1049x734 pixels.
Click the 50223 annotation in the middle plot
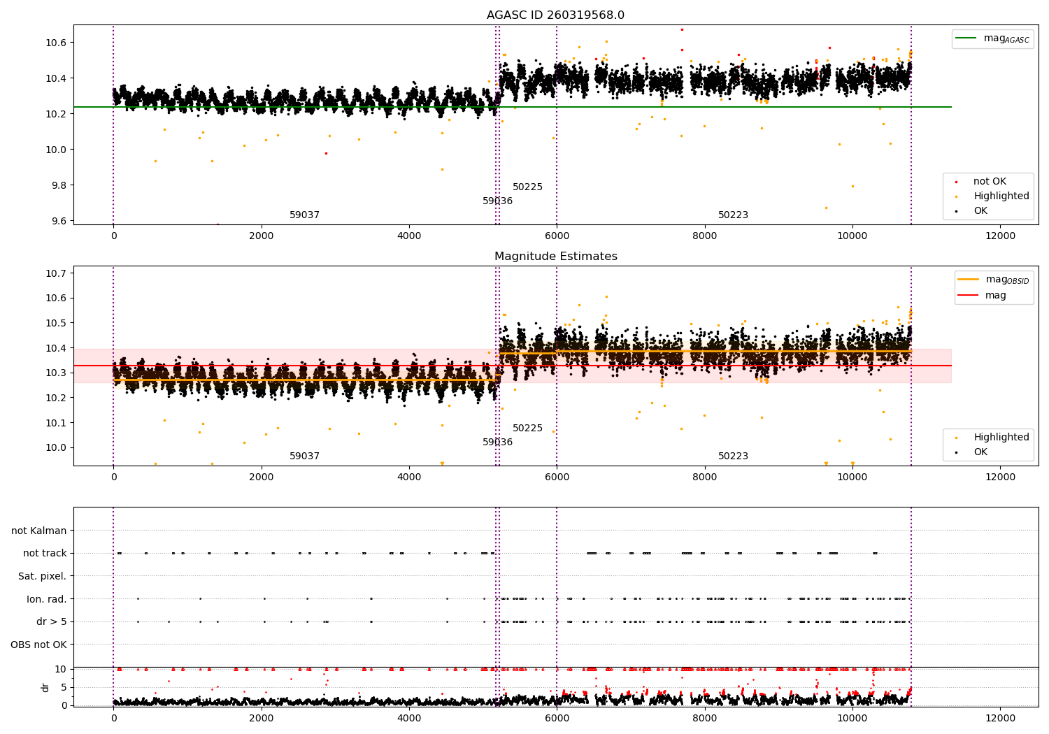(x=733, y=456)
